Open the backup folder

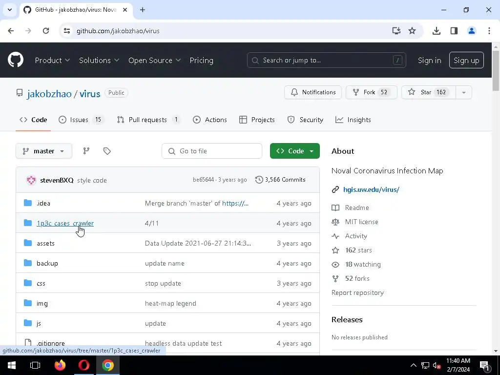(47, 263)
